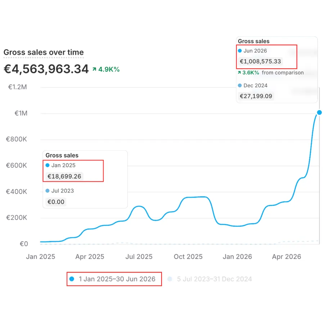Click the Jun 2026 label in the tooltip

pyautogui.click(x=255, y=51)
